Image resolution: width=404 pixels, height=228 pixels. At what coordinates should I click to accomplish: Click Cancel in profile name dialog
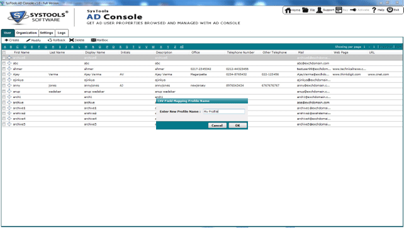[217, 126]
